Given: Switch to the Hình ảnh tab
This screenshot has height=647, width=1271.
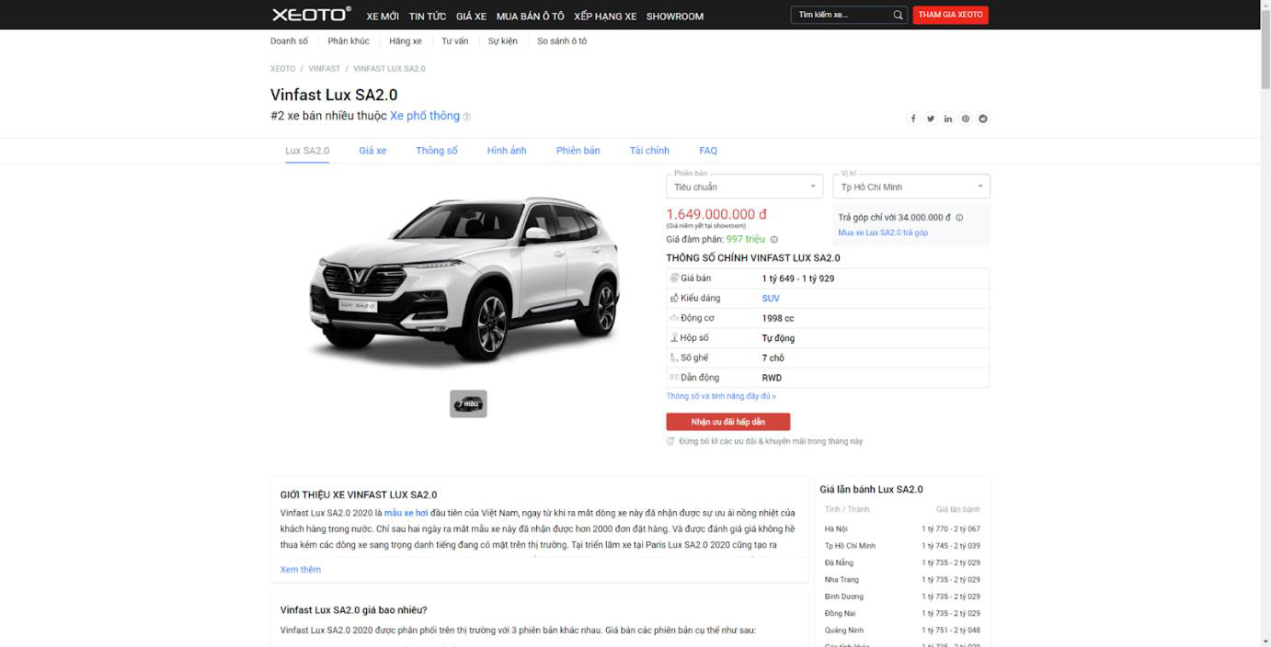Looking at the screenshot, I should coord(507,151).
